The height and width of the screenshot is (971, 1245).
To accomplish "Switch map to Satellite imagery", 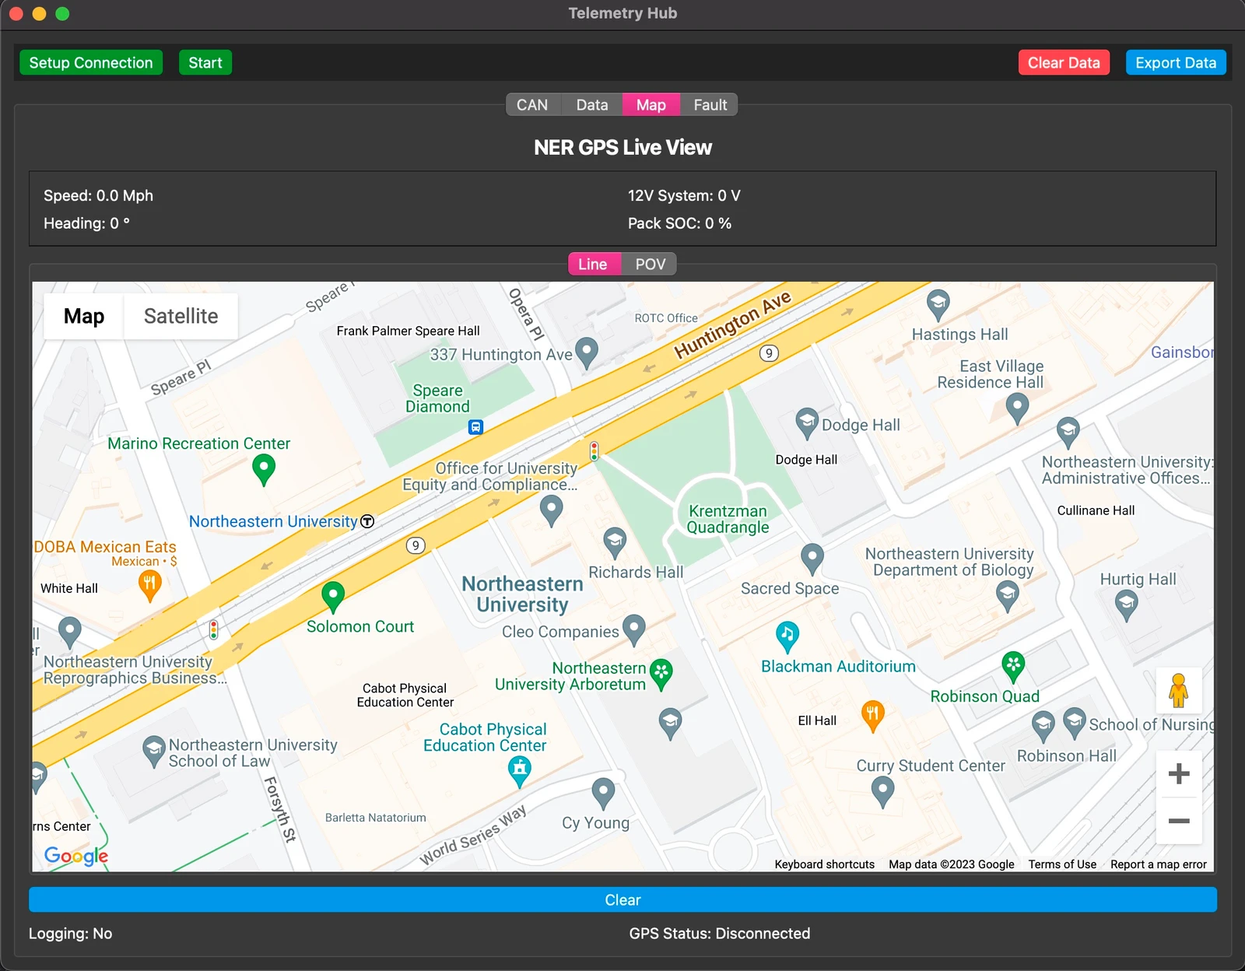I will click(x=181, y=316).
